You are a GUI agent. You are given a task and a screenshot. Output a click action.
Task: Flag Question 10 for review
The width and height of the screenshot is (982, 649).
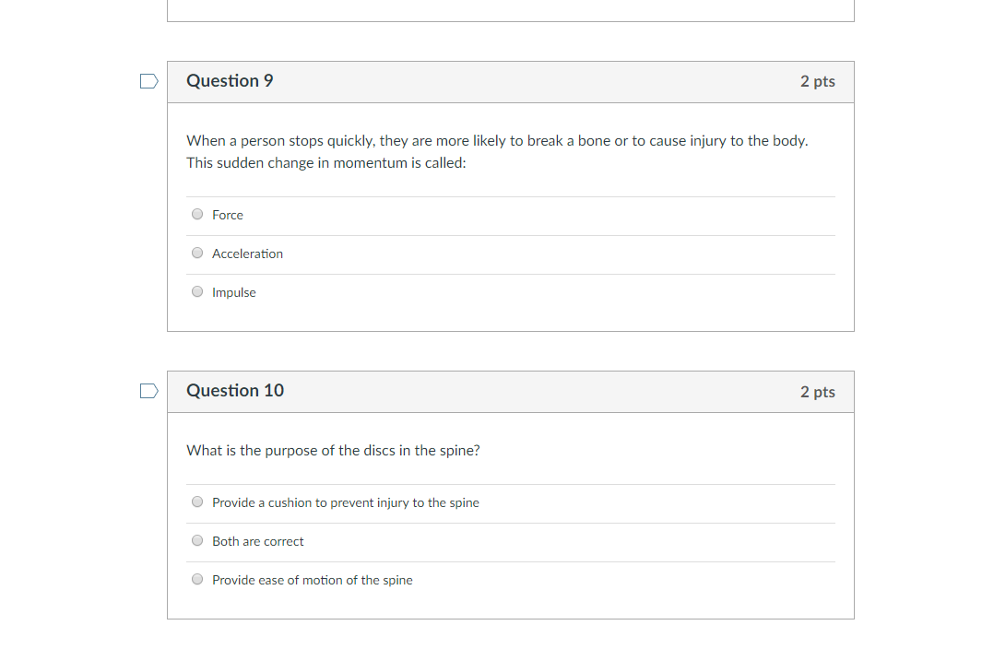[x=149, y=391]
